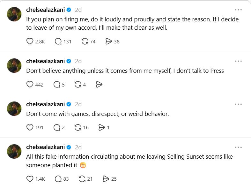Screen dimensions: 251x188
Task: Like the "I don't talk to Press" post
Action: [30, 85]
